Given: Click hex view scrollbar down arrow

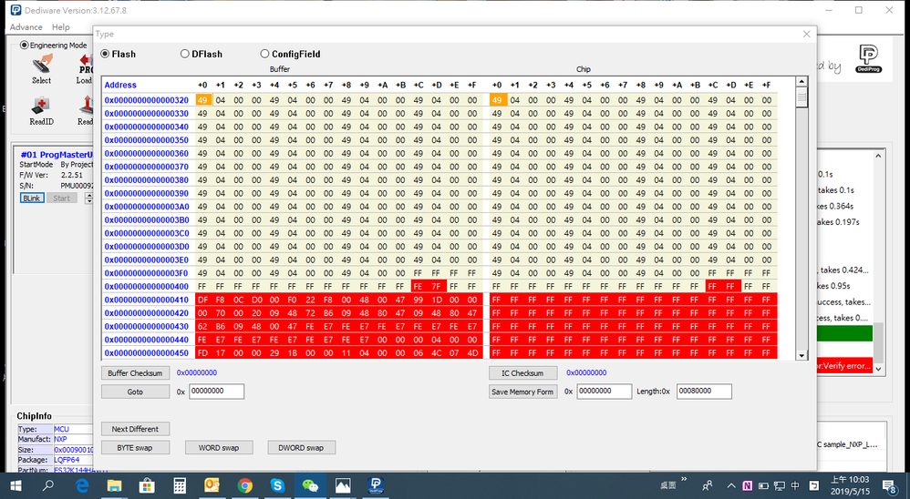Looking at the screenshot, I should click(801, 355).
